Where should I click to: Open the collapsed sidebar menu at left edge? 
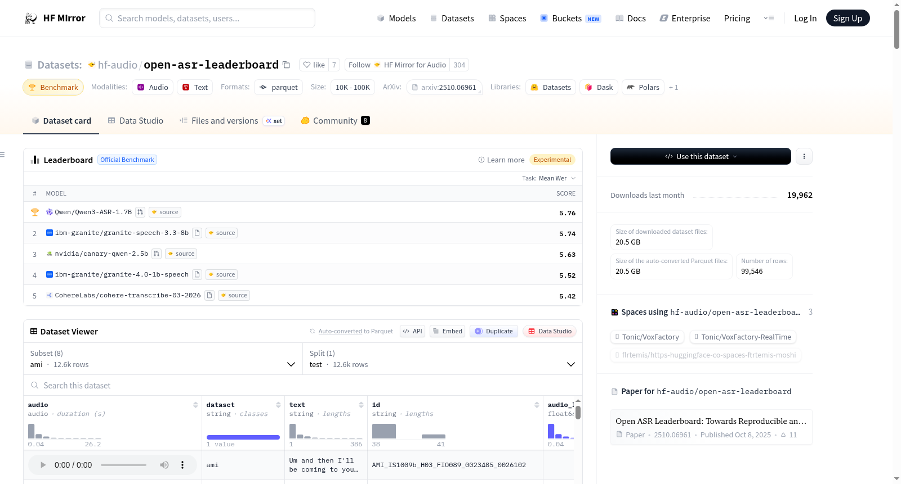click(x=3, y=155)
